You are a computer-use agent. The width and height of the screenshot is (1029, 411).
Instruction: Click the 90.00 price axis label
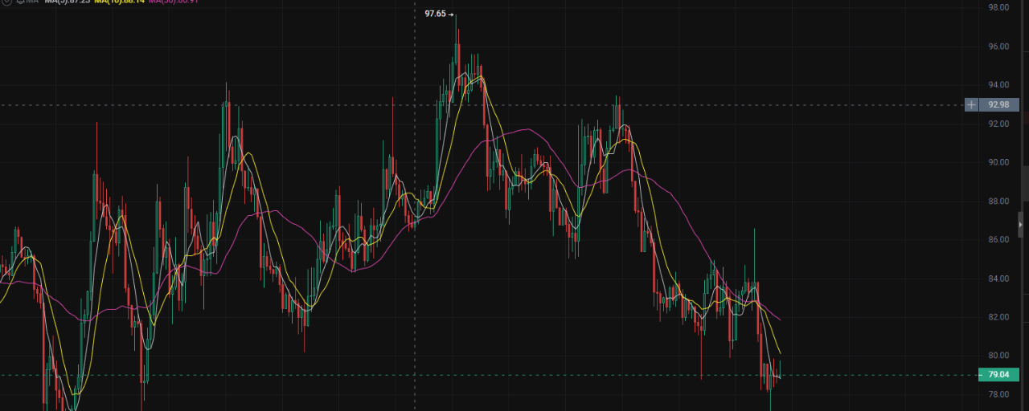click(x=998, y=162)
